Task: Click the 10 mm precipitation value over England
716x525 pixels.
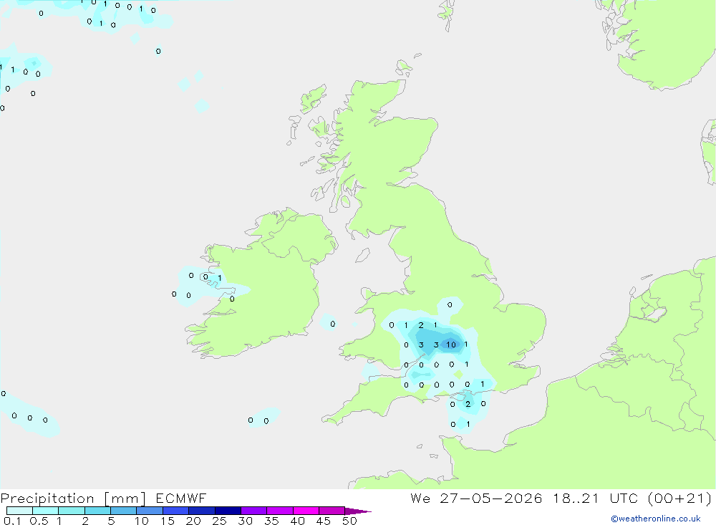Action: (450, 345)
